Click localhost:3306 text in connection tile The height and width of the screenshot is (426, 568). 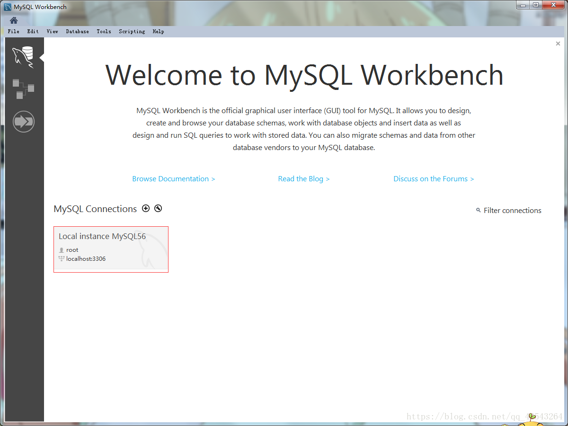pyautogui.click(x=86, y=259)
